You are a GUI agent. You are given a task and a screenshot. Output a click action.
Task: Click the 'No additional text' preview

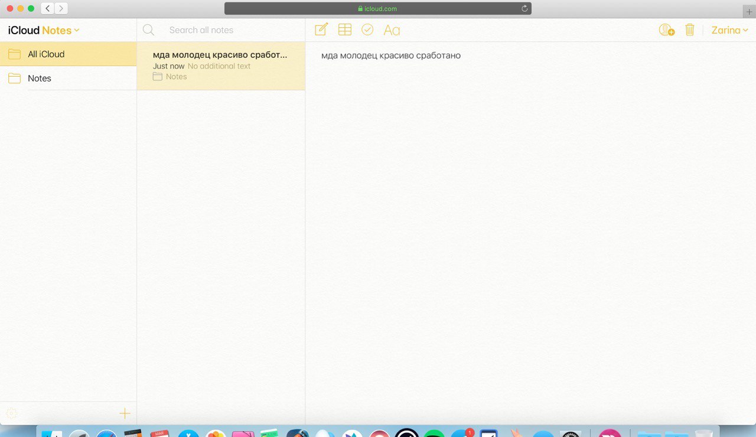click(219, 66)
